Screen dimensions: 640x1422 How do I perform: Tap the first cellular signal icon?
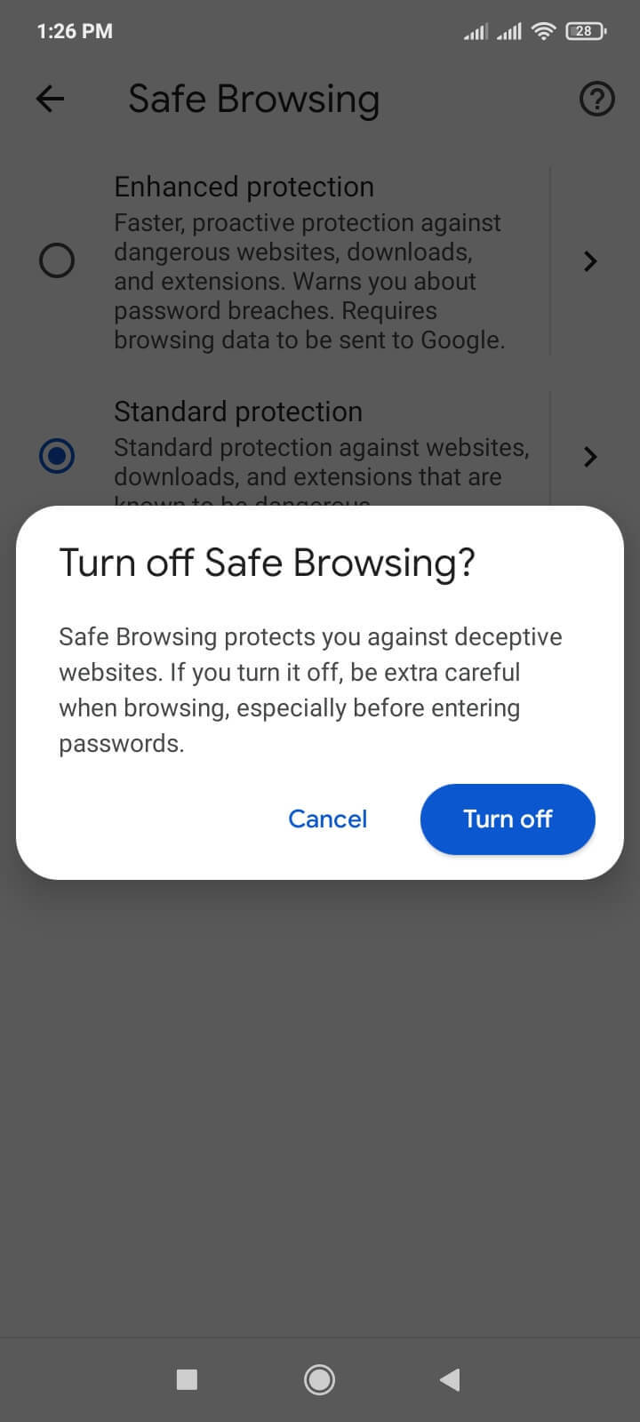(x=476, y=32)
